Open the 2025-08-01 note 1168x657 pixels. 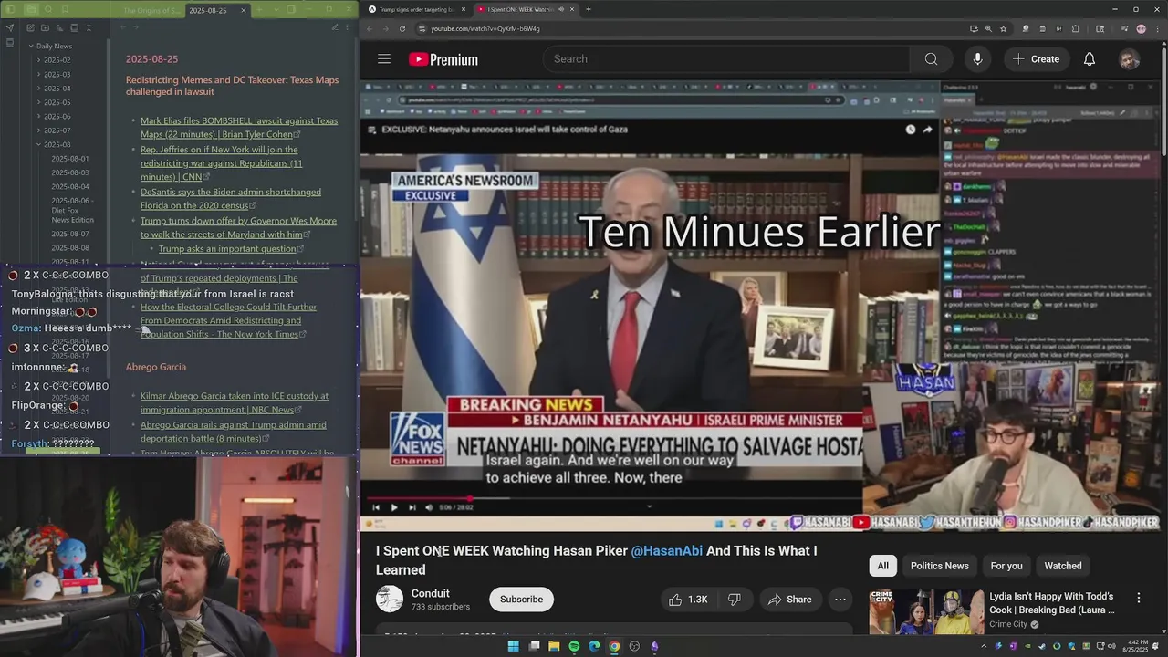point(70,159)
